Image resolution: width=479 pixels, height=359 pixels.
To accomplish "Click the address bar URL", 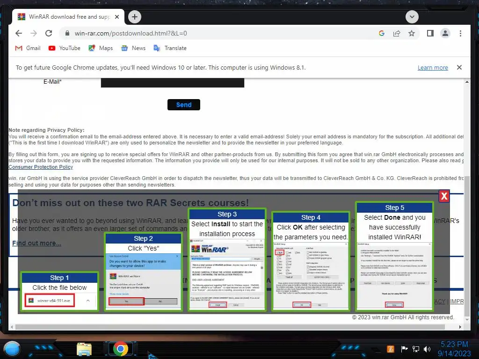I will click(131, 33).
